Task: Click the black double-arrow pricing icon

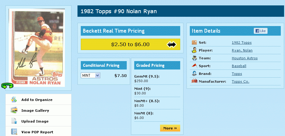Action: point(171,44)
